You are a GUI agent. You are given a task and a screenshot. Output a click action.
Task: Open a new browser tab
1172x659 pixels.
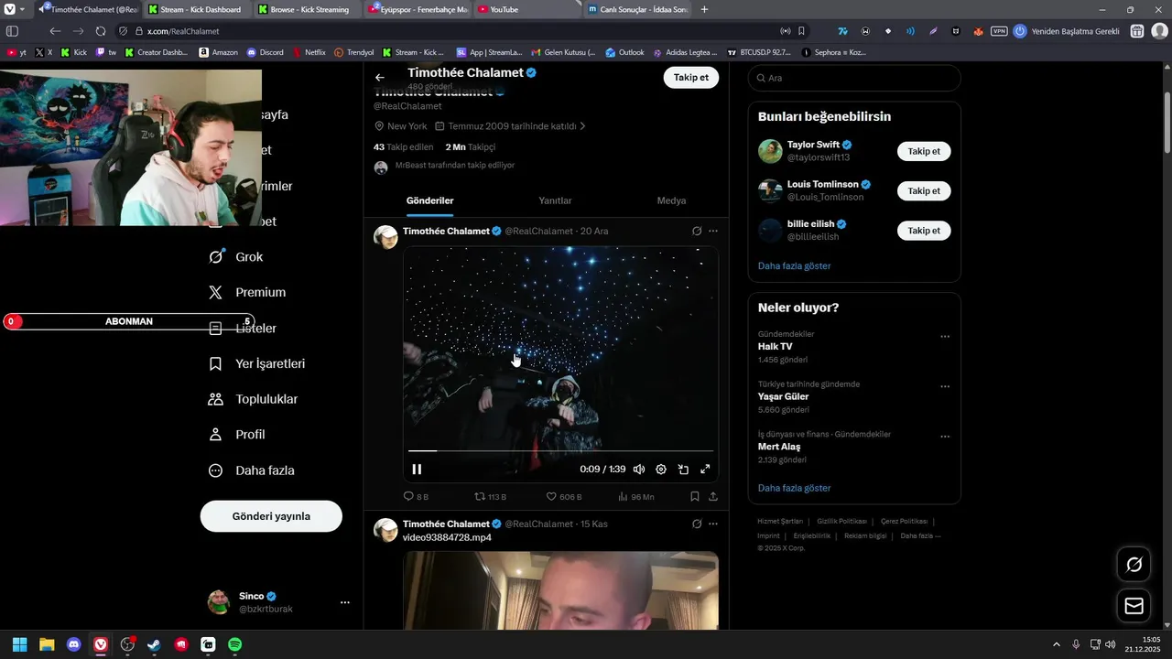tap(704, 9)
